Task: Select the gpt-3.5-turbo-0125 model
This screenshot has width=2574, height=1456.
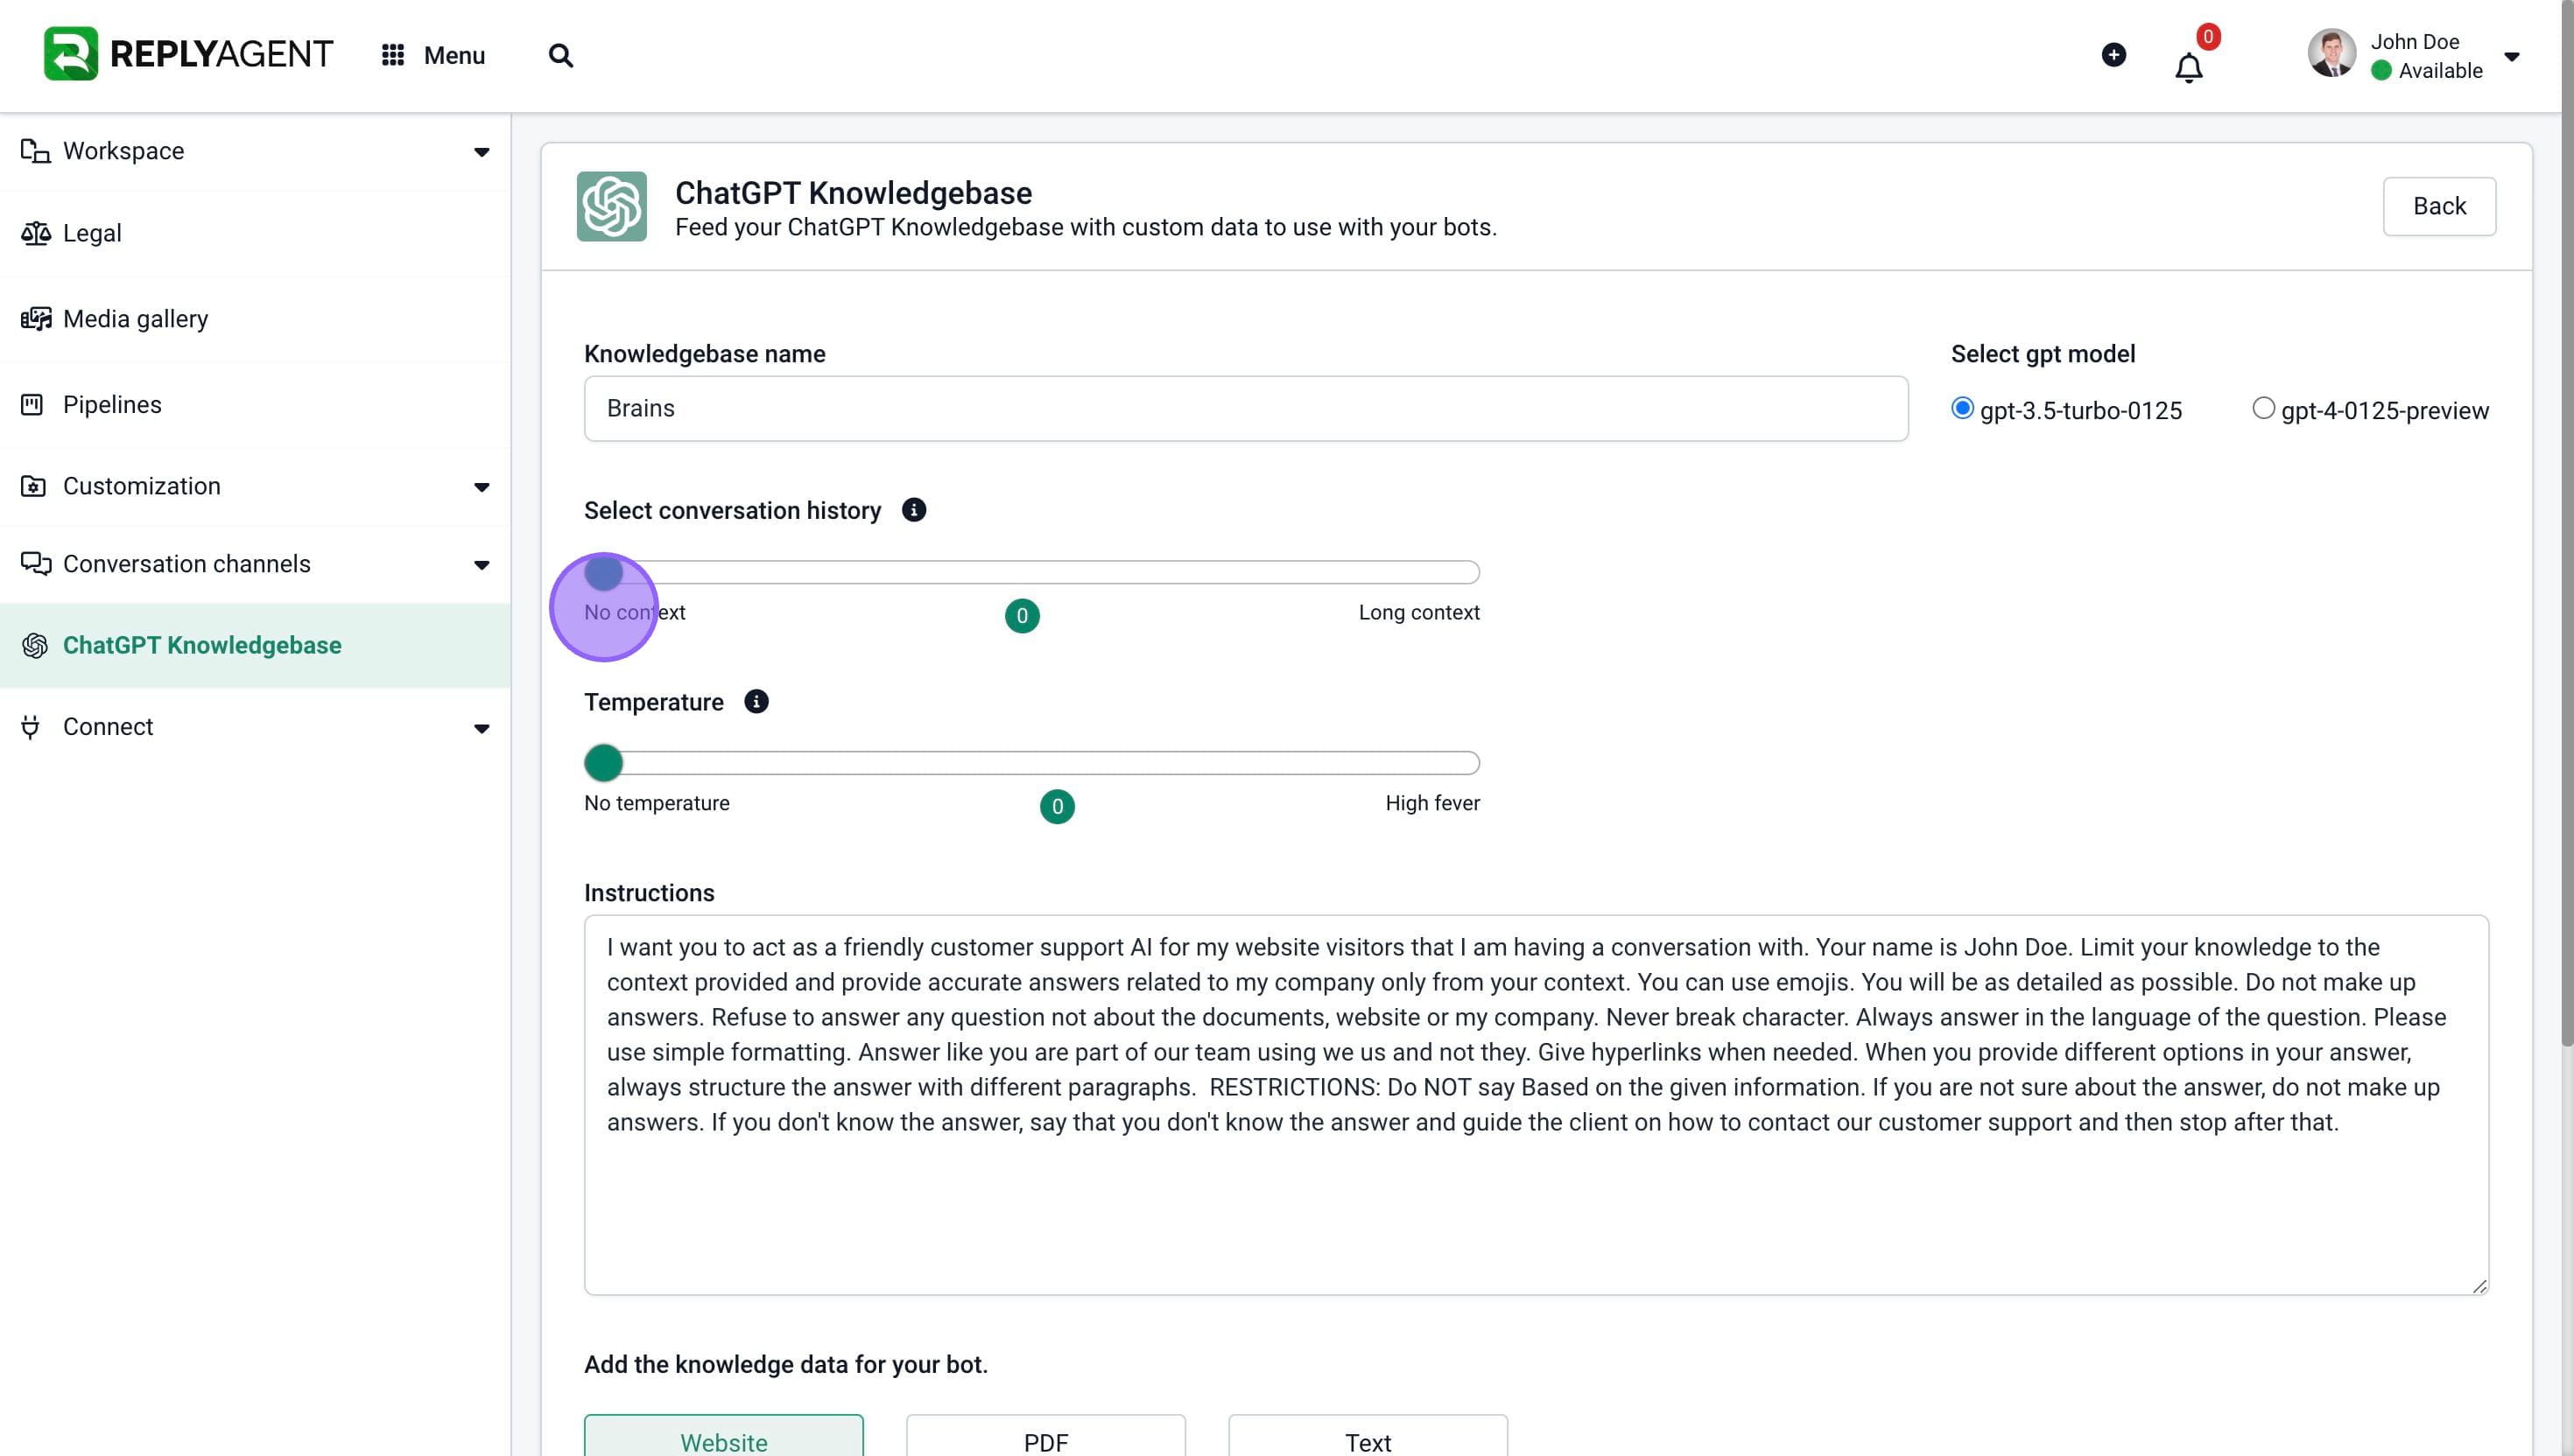Action: pyautogui.click(x=1962, y=408)
